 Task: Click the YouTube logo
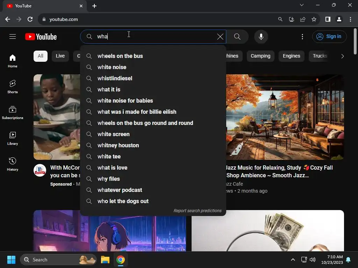click(41, 37)
